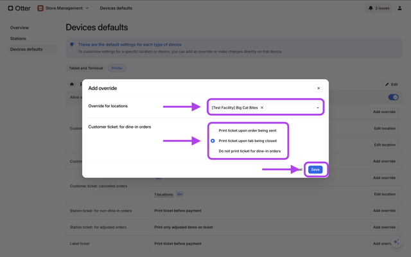The width and height of the screenshot is (411, 257).
Task: Expand the Store Management dropdown
Action: (87, 8)
